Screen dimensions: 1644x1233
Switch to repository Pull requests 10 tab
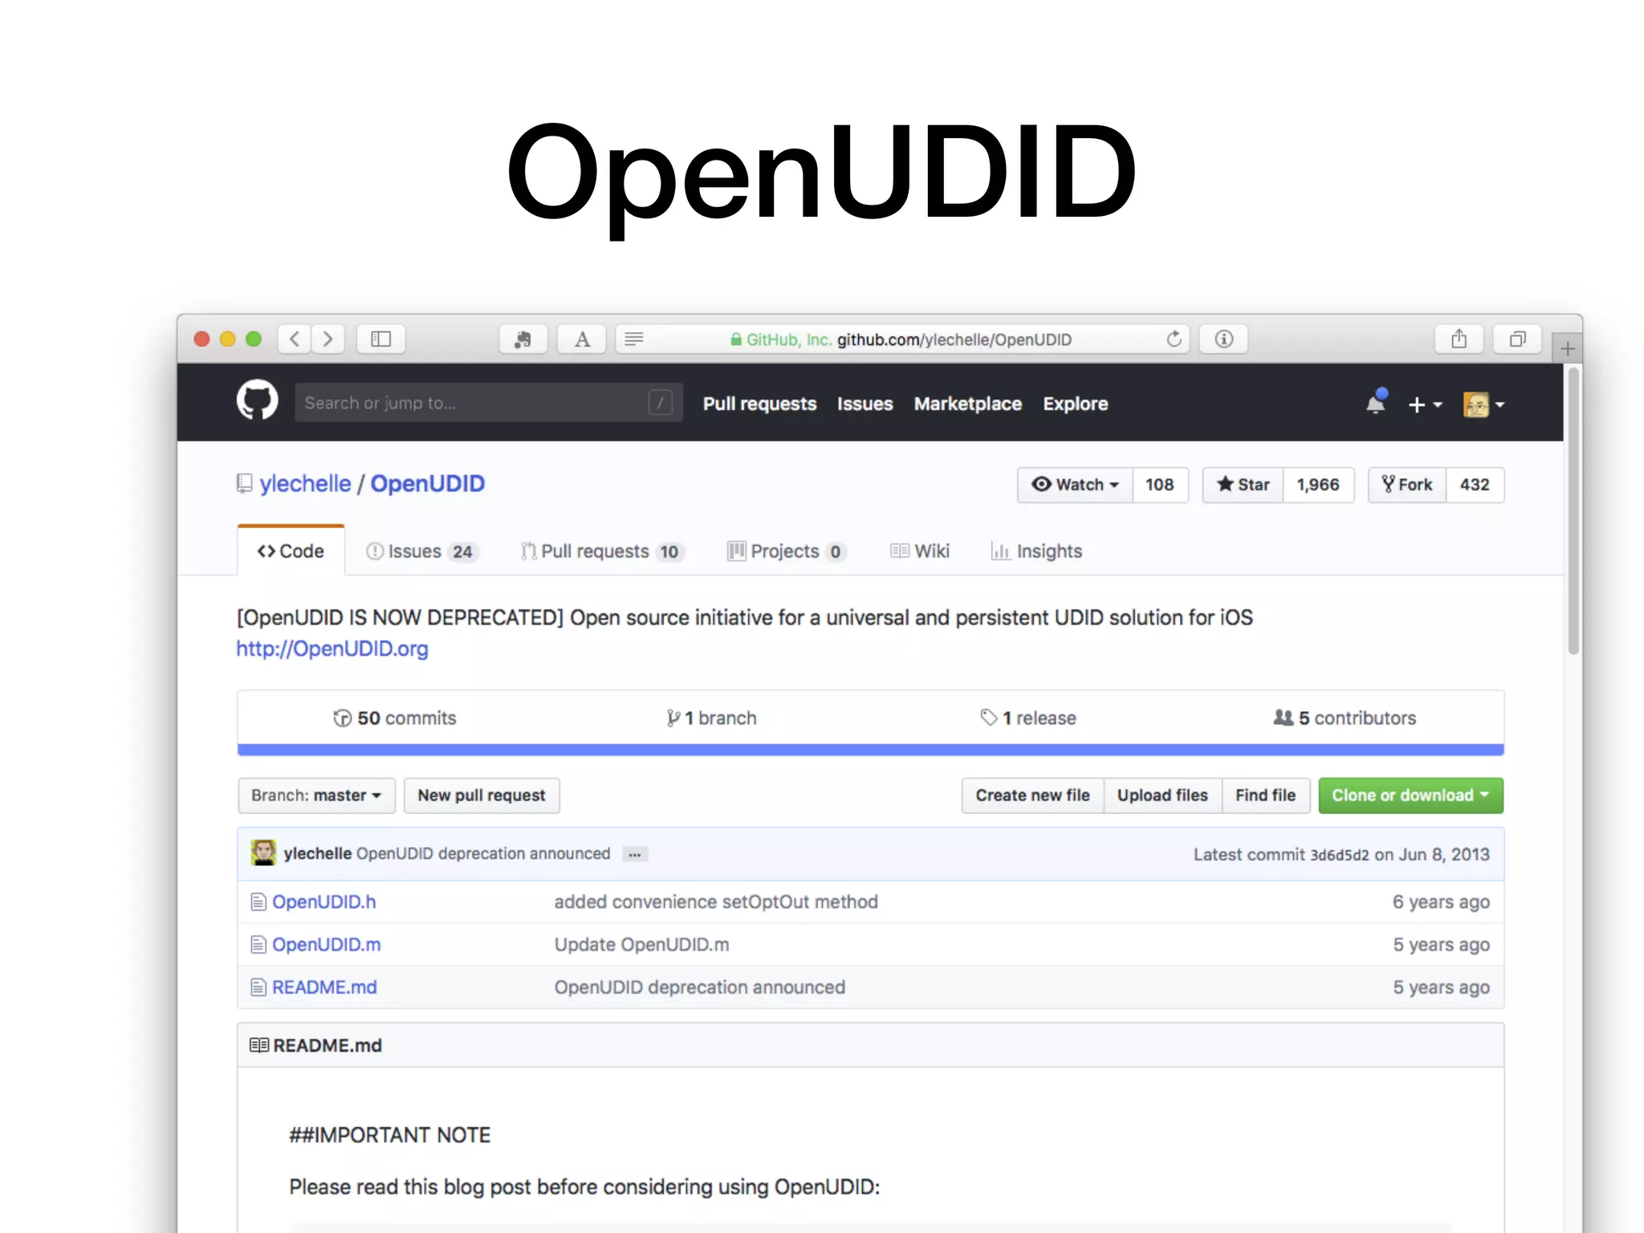point(602,551)
